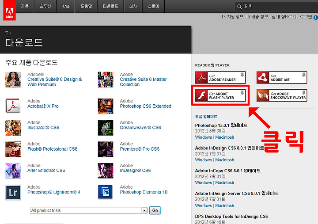This screenshot has width=318, height=224.
Task: Click the Creative Suite 6 Design & Web Premium link
Action: 55,82
